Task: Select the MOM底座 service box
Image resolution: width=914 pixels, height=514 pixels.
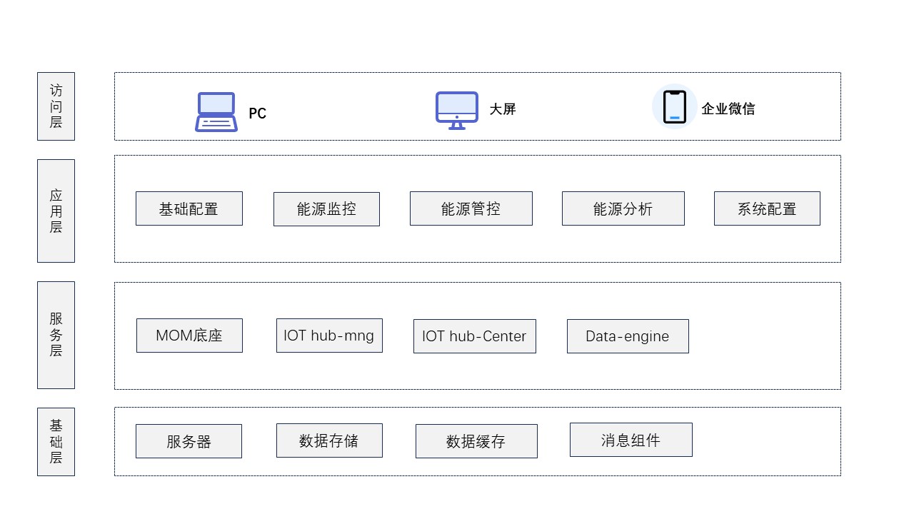Action: tap(189, 336)
